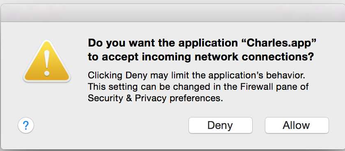Click the yellow warning triangle icon

pyautogui.click(x=47, y=62)
